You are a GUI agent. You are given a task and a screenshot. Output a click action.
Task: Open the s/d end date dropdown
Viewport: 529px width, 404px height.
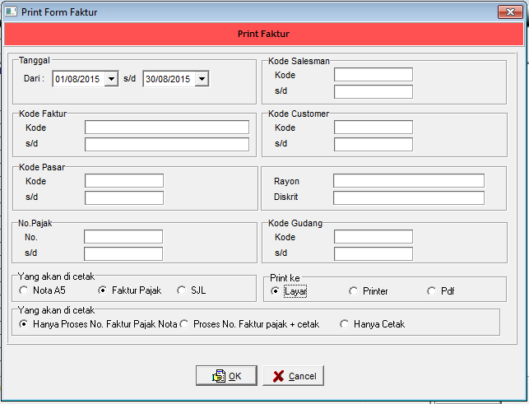[x=202, y=79]
